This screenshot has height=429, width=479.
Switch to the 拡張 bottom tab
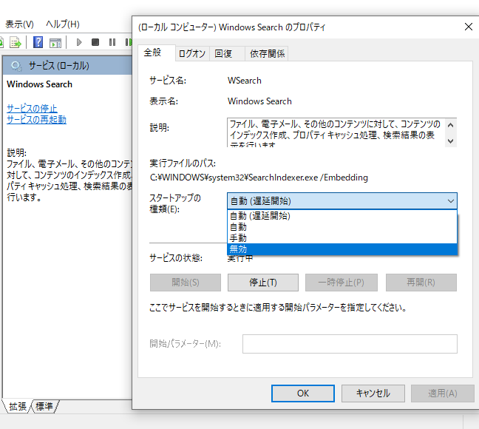18,406
